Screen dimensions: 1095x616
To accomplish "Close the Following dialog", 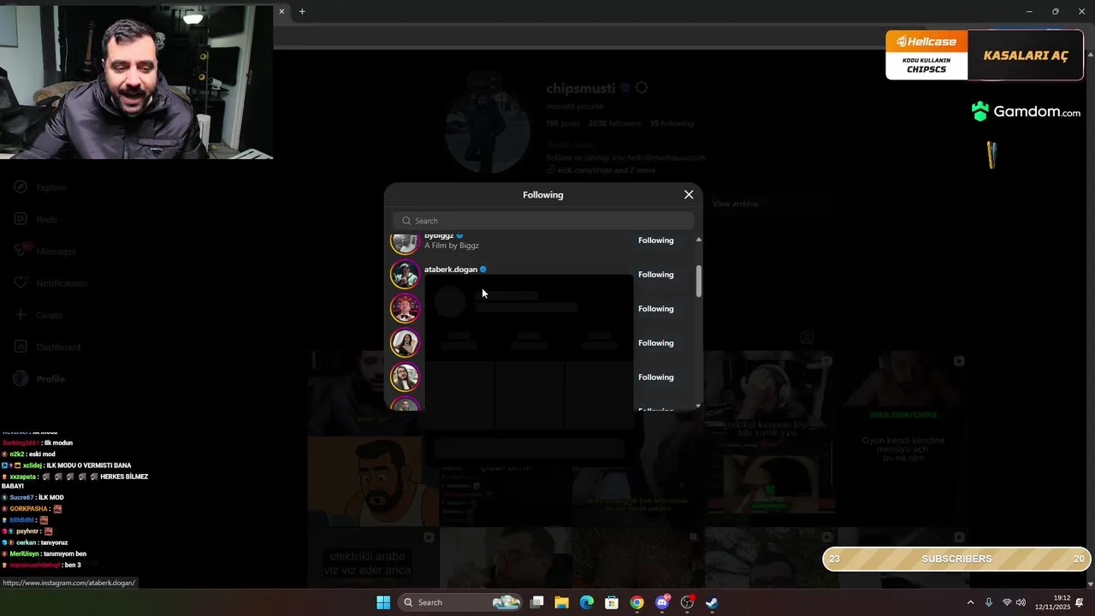I will click(689, 195).
